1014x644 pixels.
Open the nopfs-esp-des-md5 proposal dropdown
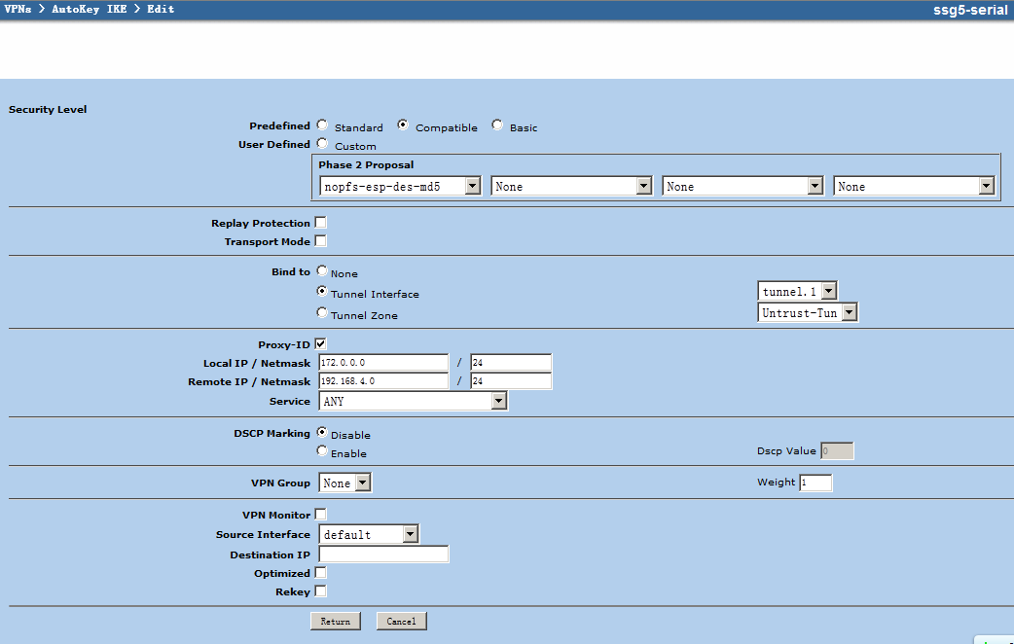coord(400,186)
